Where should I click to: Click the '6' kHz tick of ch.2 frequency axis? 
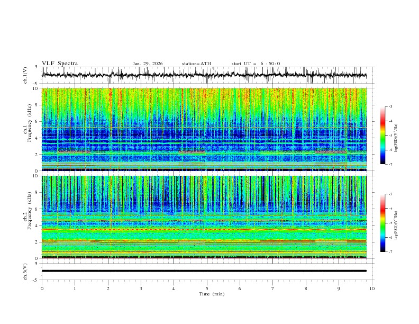38,209
